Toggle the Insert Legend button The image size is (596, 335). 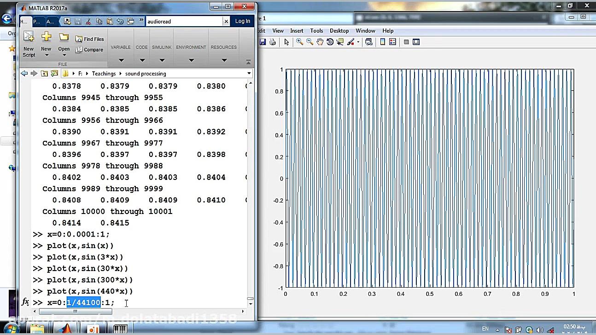(392, 42)
